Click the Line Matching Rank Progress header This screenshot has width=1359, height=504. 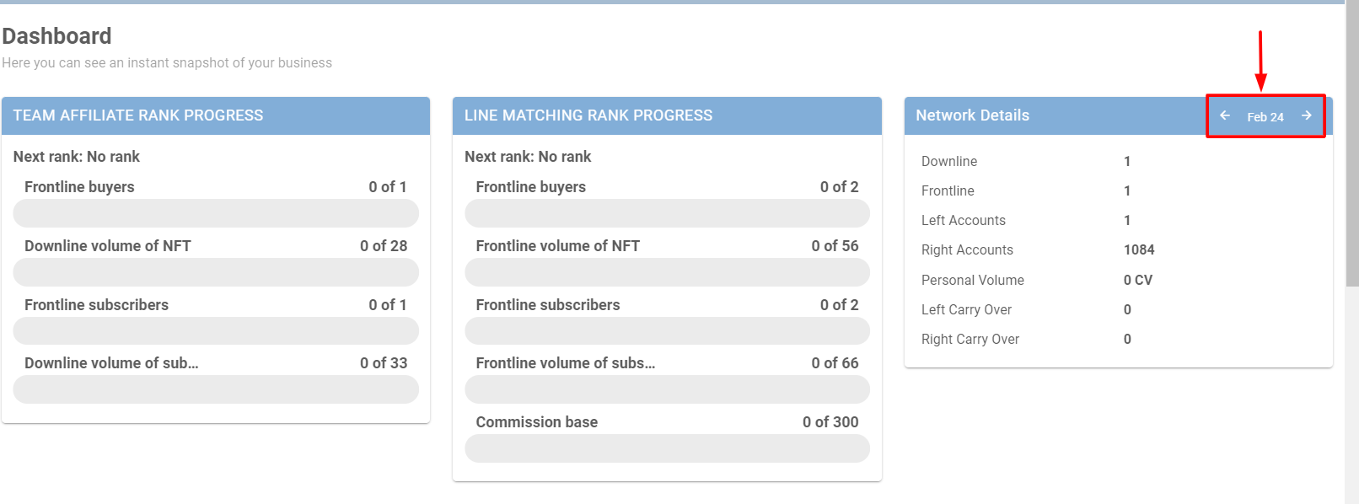588,115
